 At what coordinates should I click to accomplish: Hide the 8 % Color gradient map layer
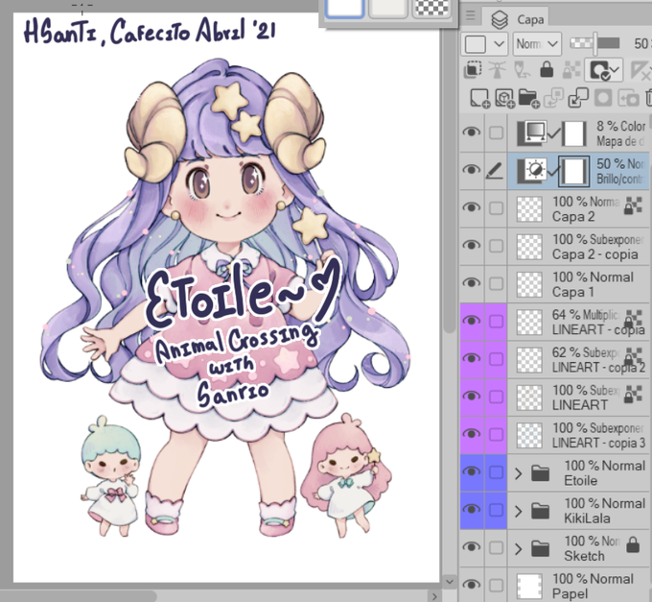(471, 132)
